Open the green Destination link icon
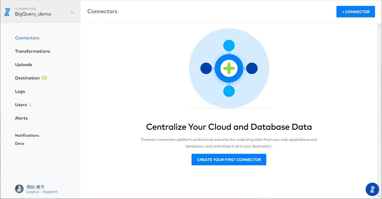This screenshot has height=199, width=382. (x=44, y=78)
